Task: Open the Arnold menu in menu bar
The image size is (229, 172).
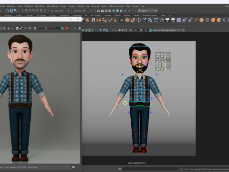Action: point(135,6)
